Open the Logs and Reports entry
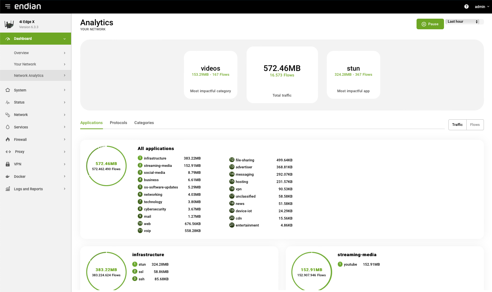Viewport: 492px width, 292px height. click(36, 189)
